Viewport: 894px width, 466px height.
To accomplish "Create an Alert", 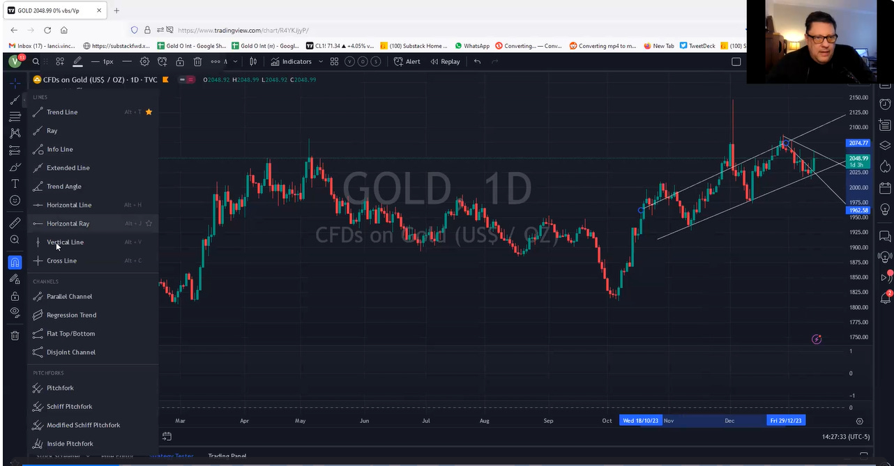I will [x=407, y=61].
